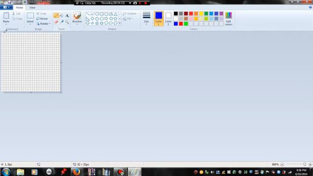Choose the Right arrow shape
313x176 pixels.
(x=106, y=19)
